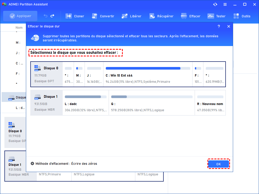Select the Libérer toolbar icon
The image size is (259, 194).
[125, 16]
